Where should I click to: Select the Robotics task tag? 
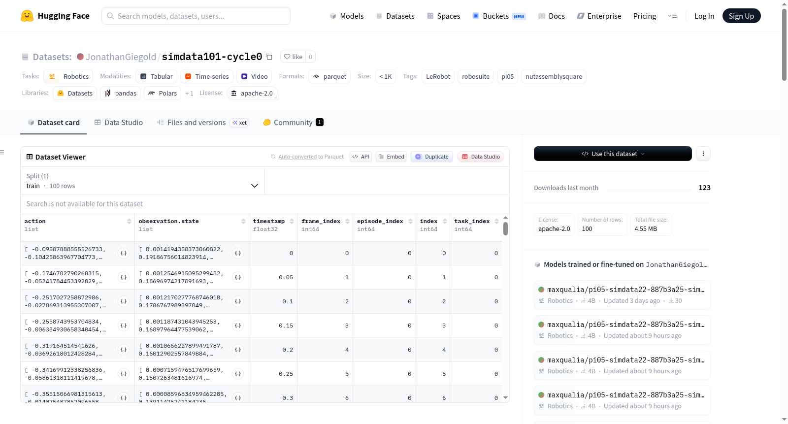(x=68, y=76)
